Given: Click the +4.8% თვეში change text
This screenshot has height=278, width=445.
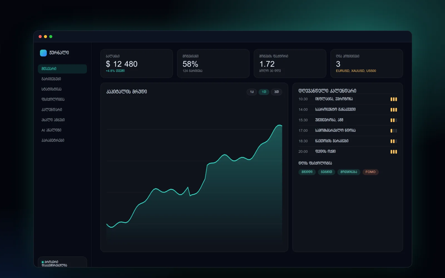Looking at the screenshot, I should (x=115, y=71).
